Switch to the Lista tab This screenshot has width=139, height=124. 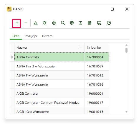click(16, 36)
